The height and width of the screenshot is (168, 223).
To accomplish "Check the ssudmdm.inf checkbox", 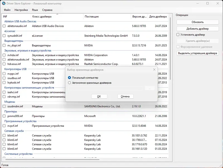I will point(4,106).
